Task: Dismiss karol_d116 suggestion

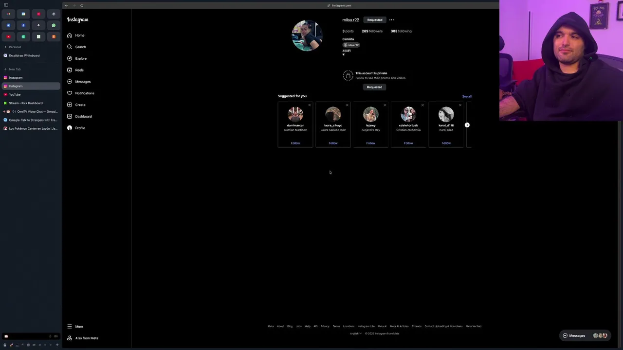Action: [460, 105]
